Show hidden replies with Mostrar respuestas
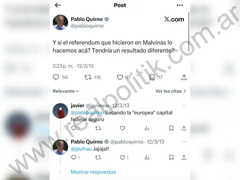This screenshot has width=240, height=180. 93,172
